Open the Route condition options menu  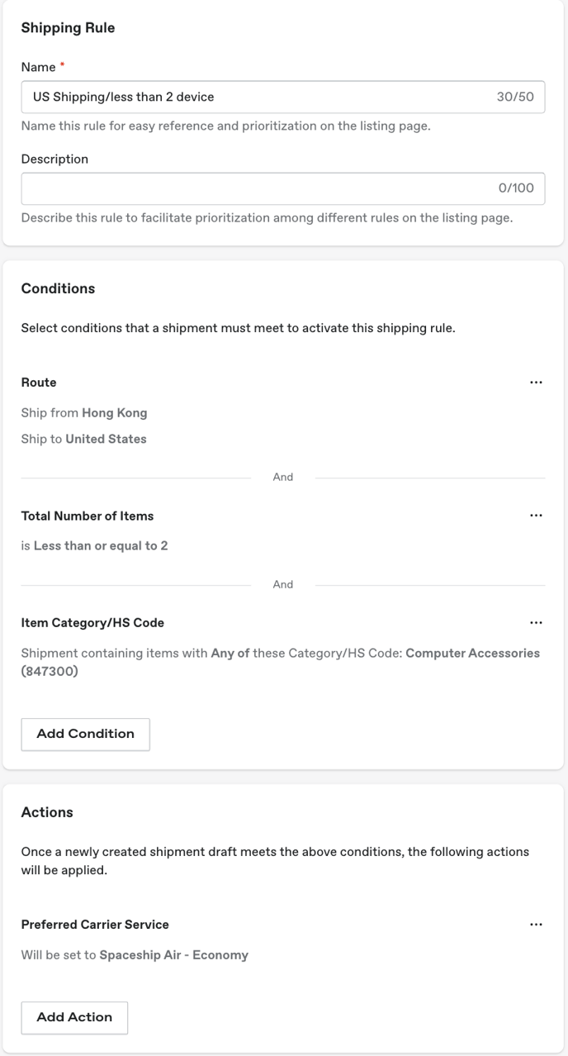tap(536, 383)
